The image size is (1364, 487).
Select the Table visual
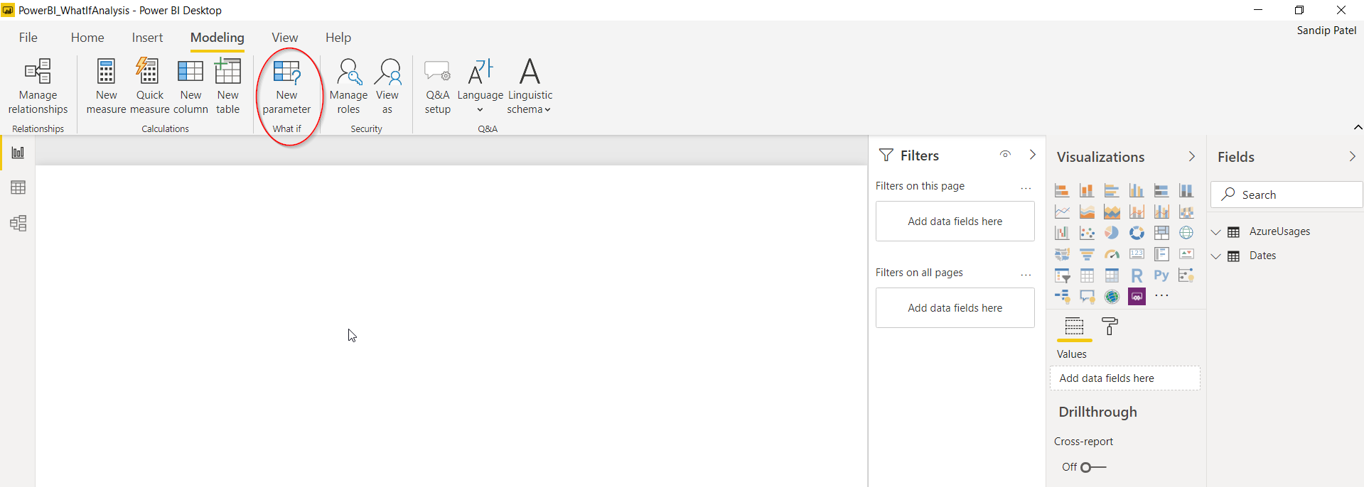(1087, 275)
